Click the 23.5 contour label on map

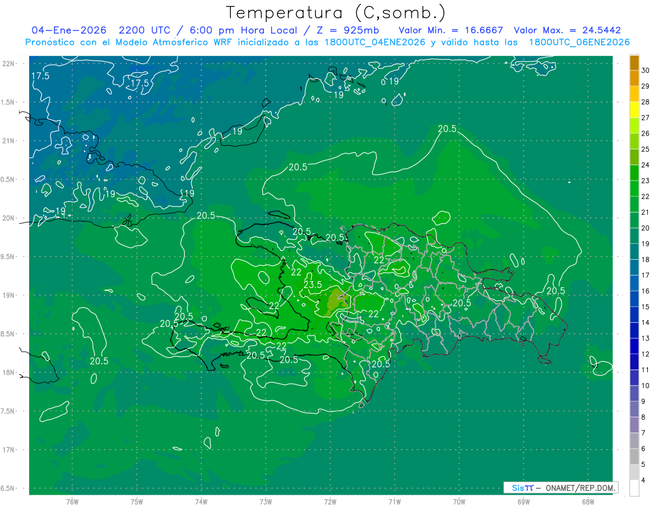click(x=312, y=284)
